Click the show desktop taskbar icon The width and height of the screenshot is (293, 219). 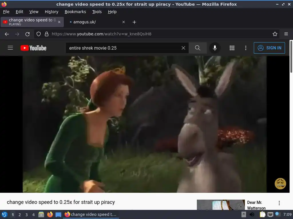(x=58, y=214)
